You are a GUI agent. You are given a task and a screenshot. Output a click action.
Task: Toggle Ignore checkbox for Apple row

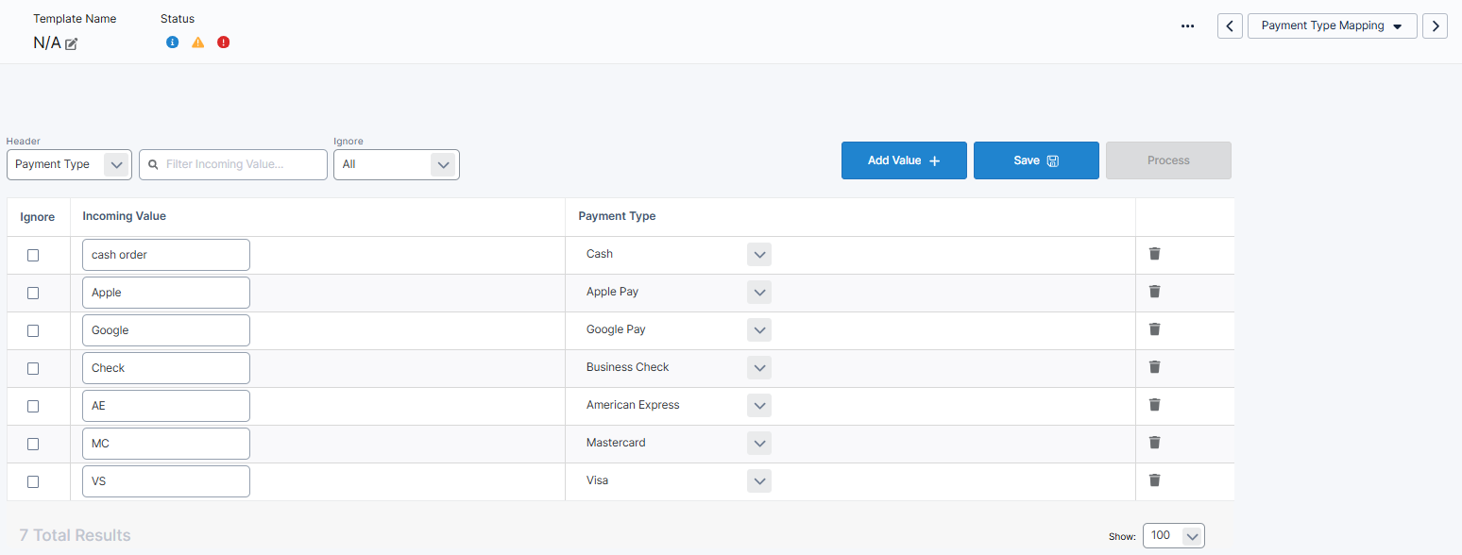33,293
